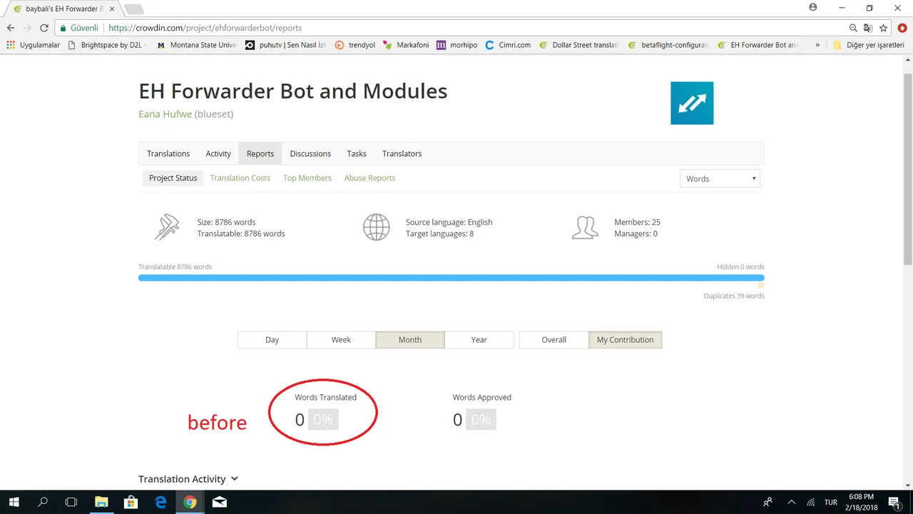Select the Project Status sub-tab
913x514 pixels.
173,178
